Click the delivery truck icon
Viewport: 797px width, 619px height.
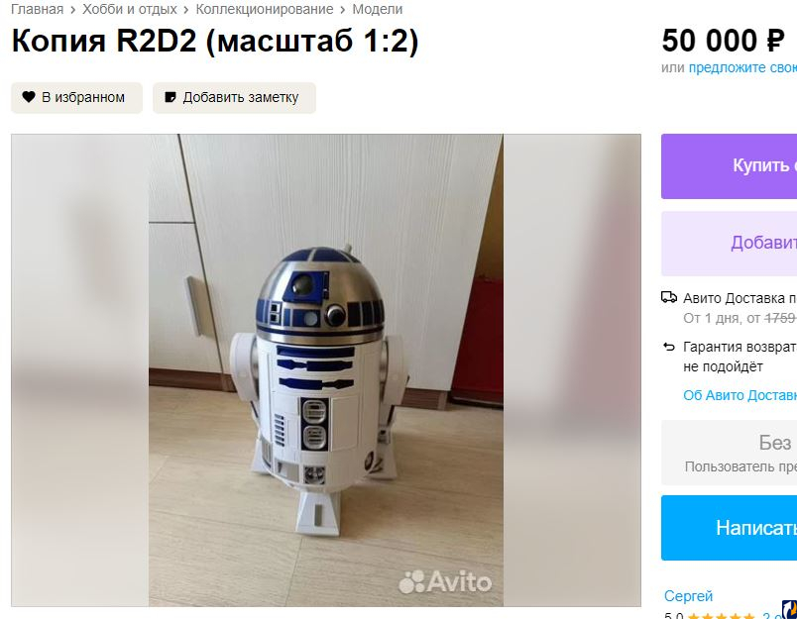[x=669, y=297]
